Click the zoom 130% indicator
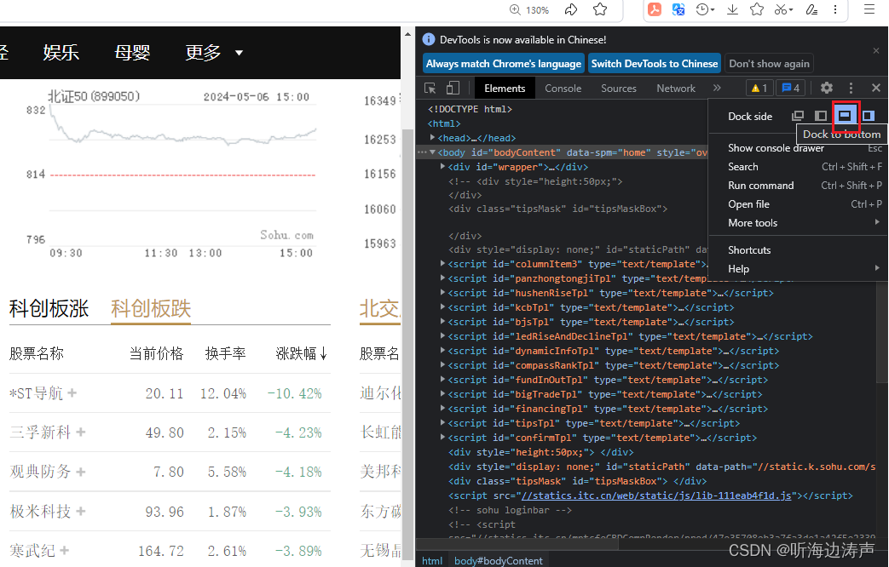This screenshot has width=889, height=567. coord(529,9)
